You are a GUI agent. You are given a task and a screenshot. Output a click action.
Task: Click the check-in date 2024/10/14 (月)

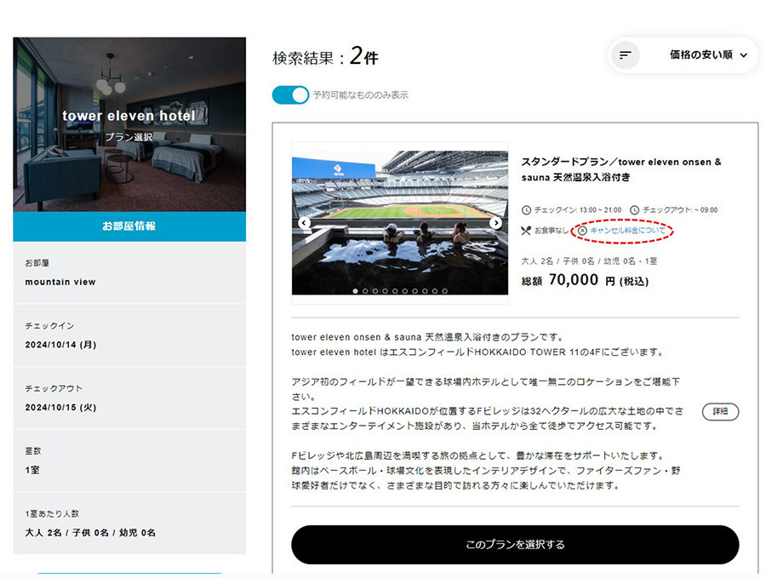(x=60, y=345)
